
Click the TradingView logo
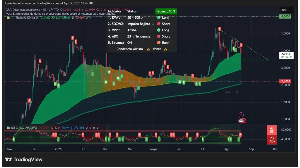(23, 159)
